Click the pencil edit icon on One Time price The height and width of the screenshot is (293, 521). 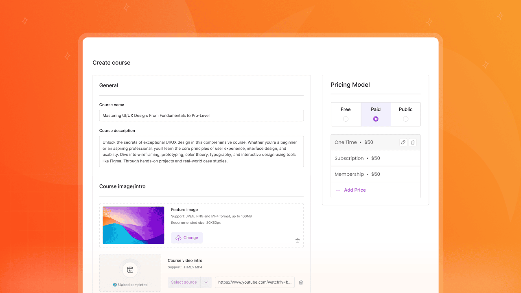point(403,142)
